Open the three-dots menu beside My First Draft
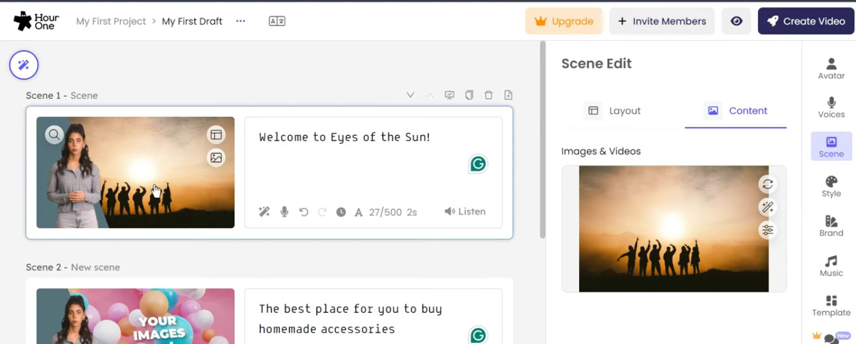This screenshot has height=344, width=856. coord(241,21)
